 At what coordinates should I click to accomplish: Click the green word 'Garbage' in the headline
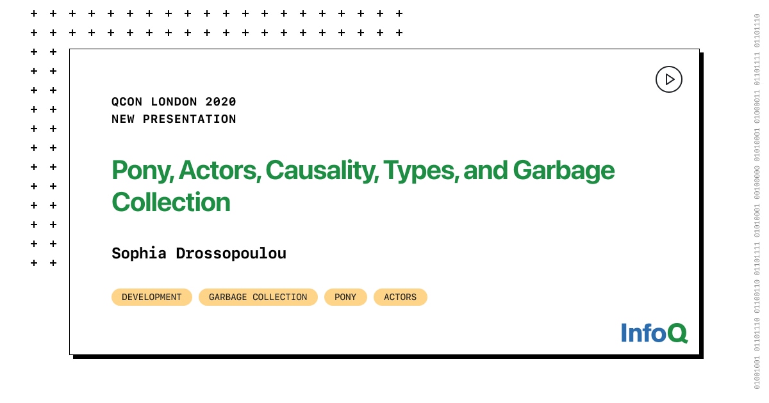[x=563, y=170]
